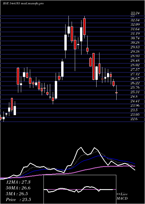The image size is (145, 204).
Task: Click the 33.24 price axis label
Action: (135, 13)
